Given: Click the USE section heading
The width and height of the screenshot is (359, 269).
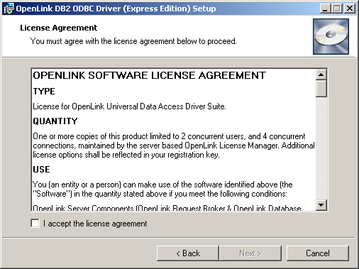Looking at the screenshot, I should [41, 170].
